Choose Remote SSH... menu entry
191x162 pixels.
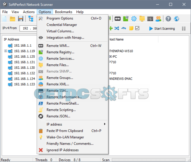72,91
